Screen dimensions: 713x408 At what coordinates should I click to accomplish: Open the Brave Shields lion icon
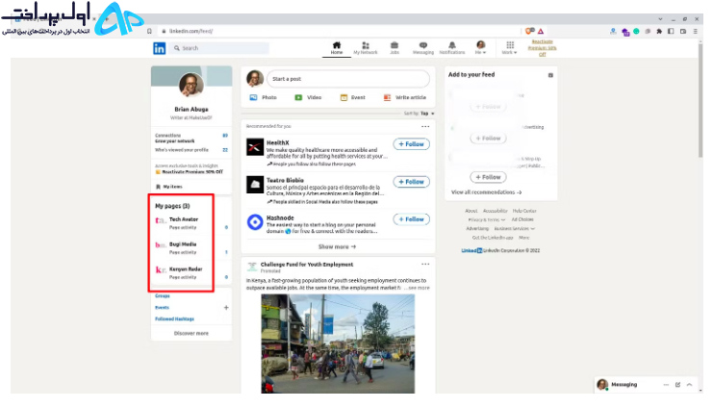click(530, 32)
